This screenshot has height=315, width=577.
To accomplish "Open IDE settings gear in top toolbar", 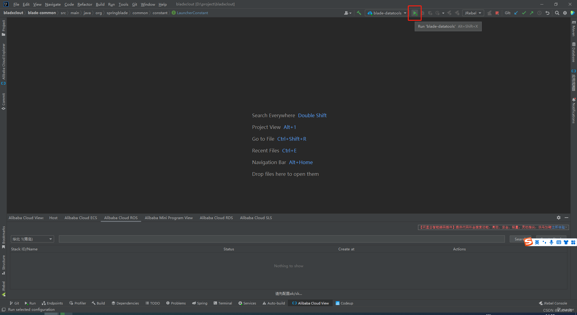I will pos(565,13).
